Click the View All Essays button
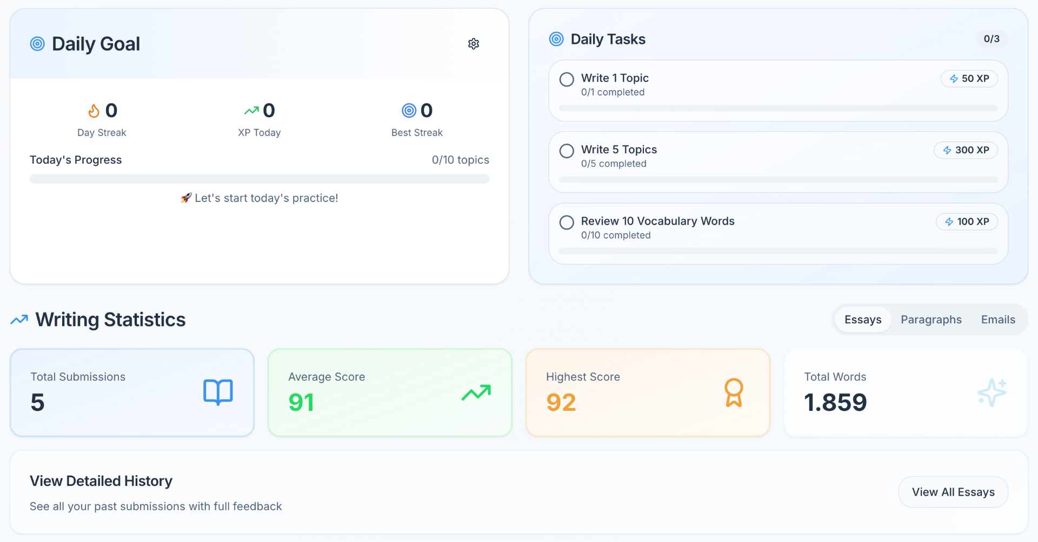 (x=953, y=492)
